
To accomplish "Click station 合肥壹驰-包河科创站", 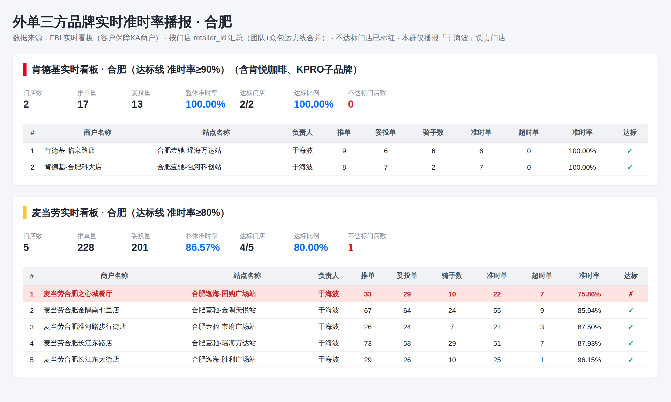I will tap(189, 167).
